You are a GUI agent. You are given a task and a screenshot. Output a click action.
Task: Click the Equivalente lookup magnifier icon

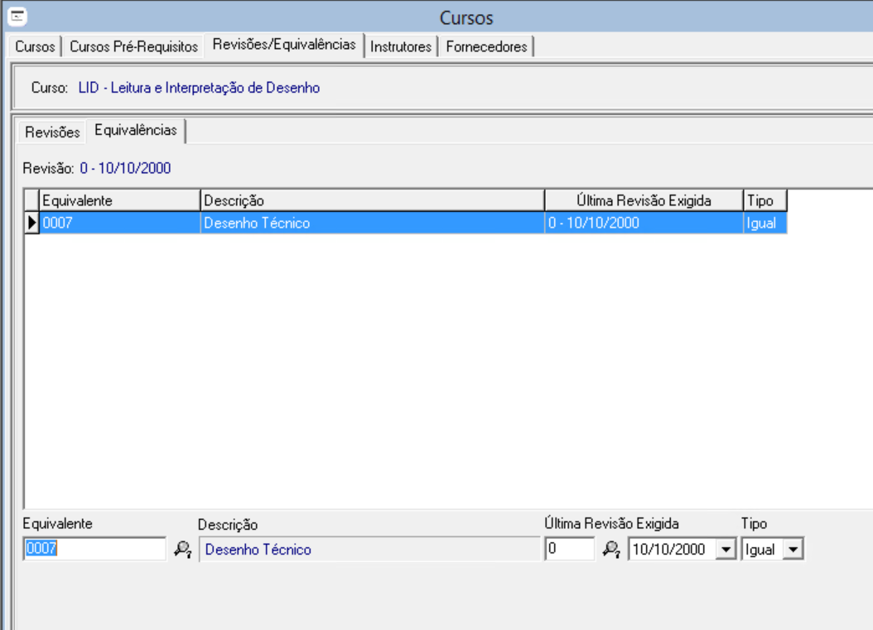pos(183,550)
